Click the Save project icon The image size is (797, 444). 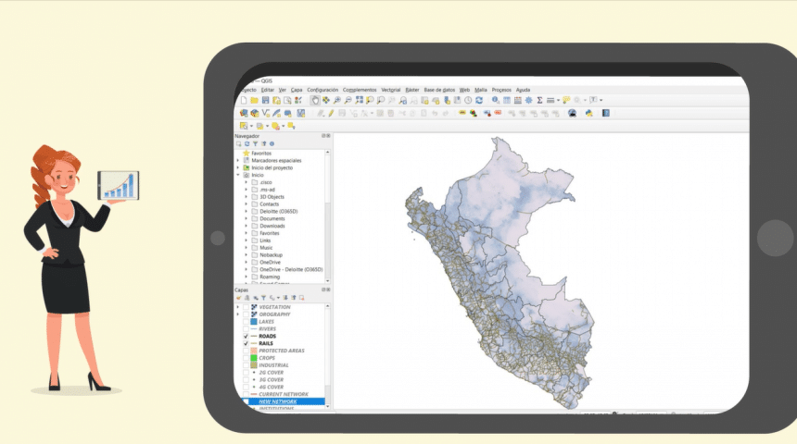pos(265,100)
